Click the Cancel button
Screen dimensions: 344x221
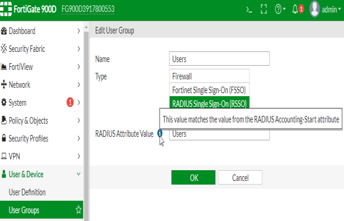240,177
